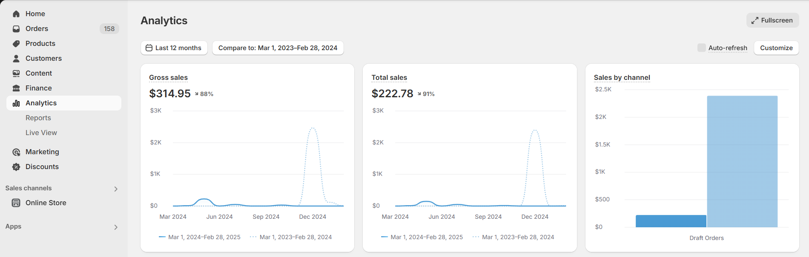
Task: Open Content in the sidebar
Action: pyautogui.click(x=64, y=73)
